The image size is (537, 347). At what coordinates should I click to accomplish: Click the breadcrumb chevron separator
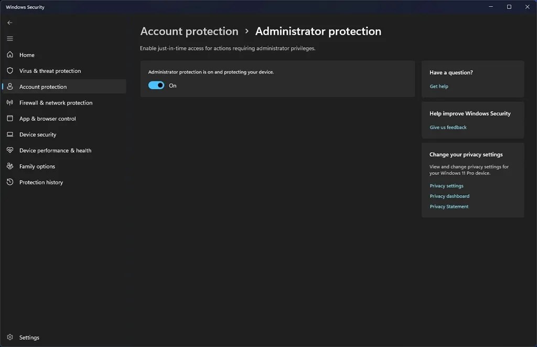(x=246, y=31)
